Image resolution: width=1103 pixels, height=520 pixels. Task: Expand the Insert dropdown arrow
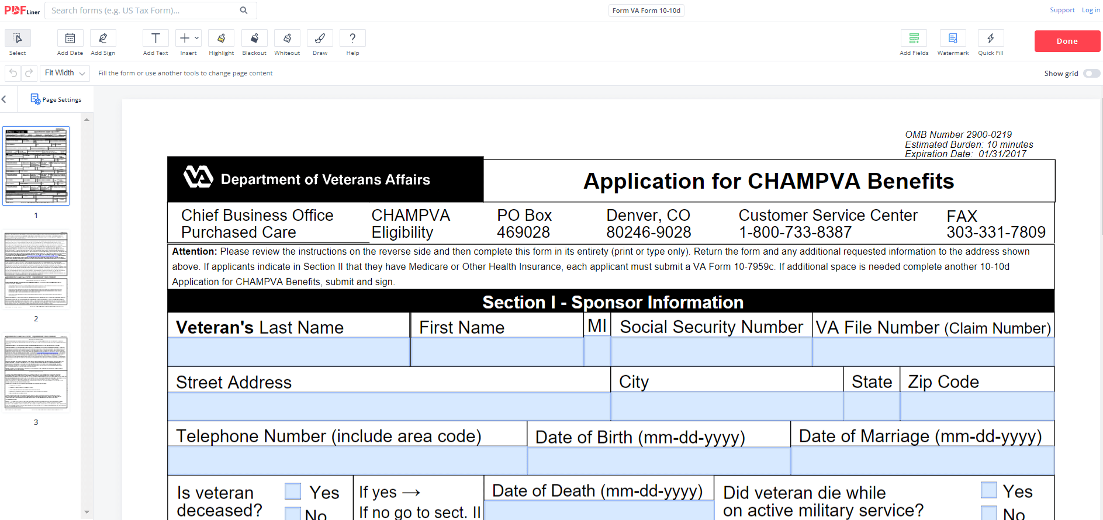[x=197, y=38]
